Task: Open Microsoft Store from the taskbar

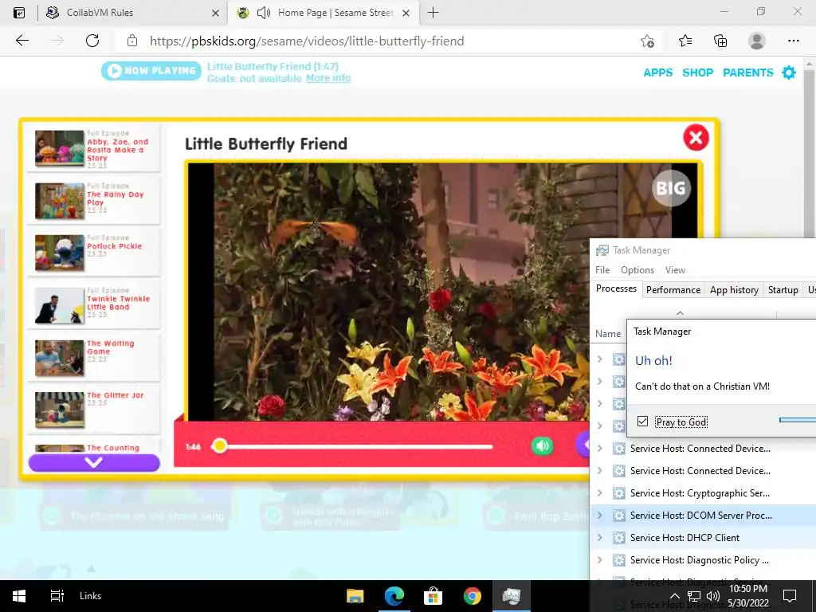Action: click(433, 596)
